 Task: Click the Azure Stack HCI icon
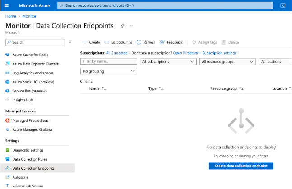(x=7, y=82)
